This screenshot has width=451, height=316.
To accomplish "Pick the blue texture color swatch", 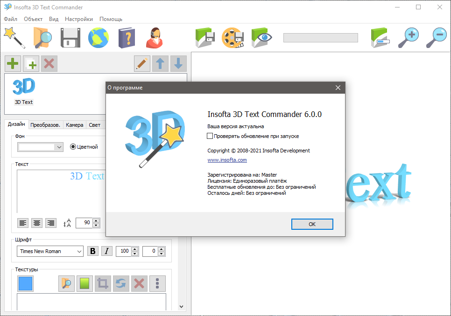I will 25,283.
